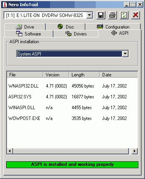Click the Print icon in toolbar
145x179 pixels.
tap(112, 15)
